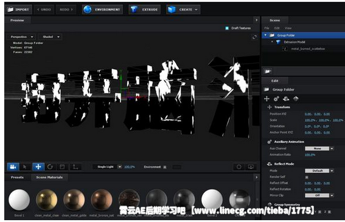345x222 pixels.
Task: Collapse the Group Folder tree arrow
Action: pos(265,35)
